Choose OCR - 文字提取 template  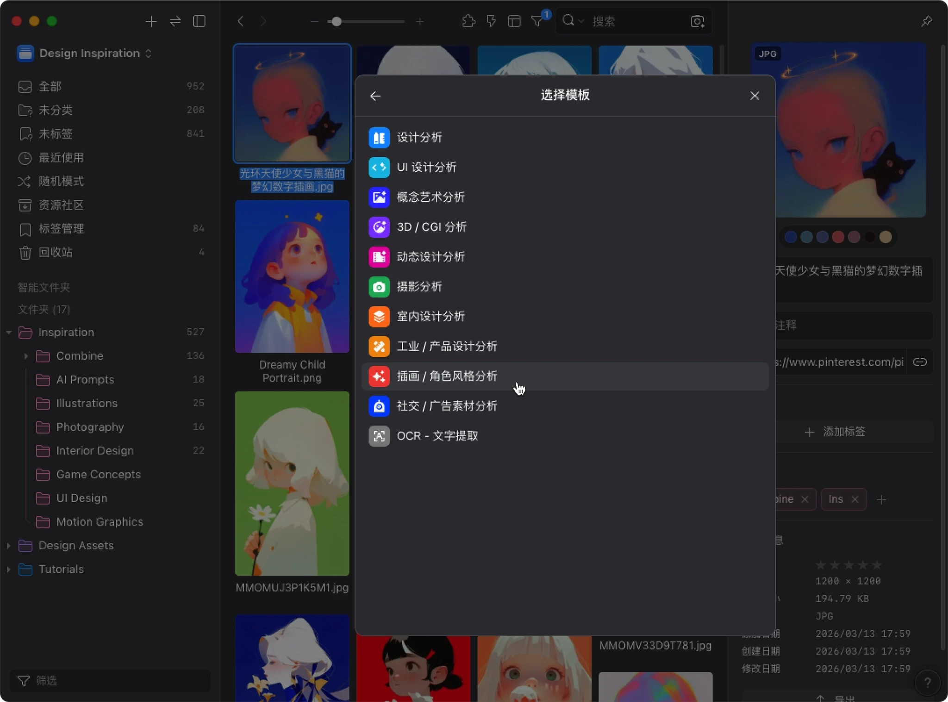point(437,436)
